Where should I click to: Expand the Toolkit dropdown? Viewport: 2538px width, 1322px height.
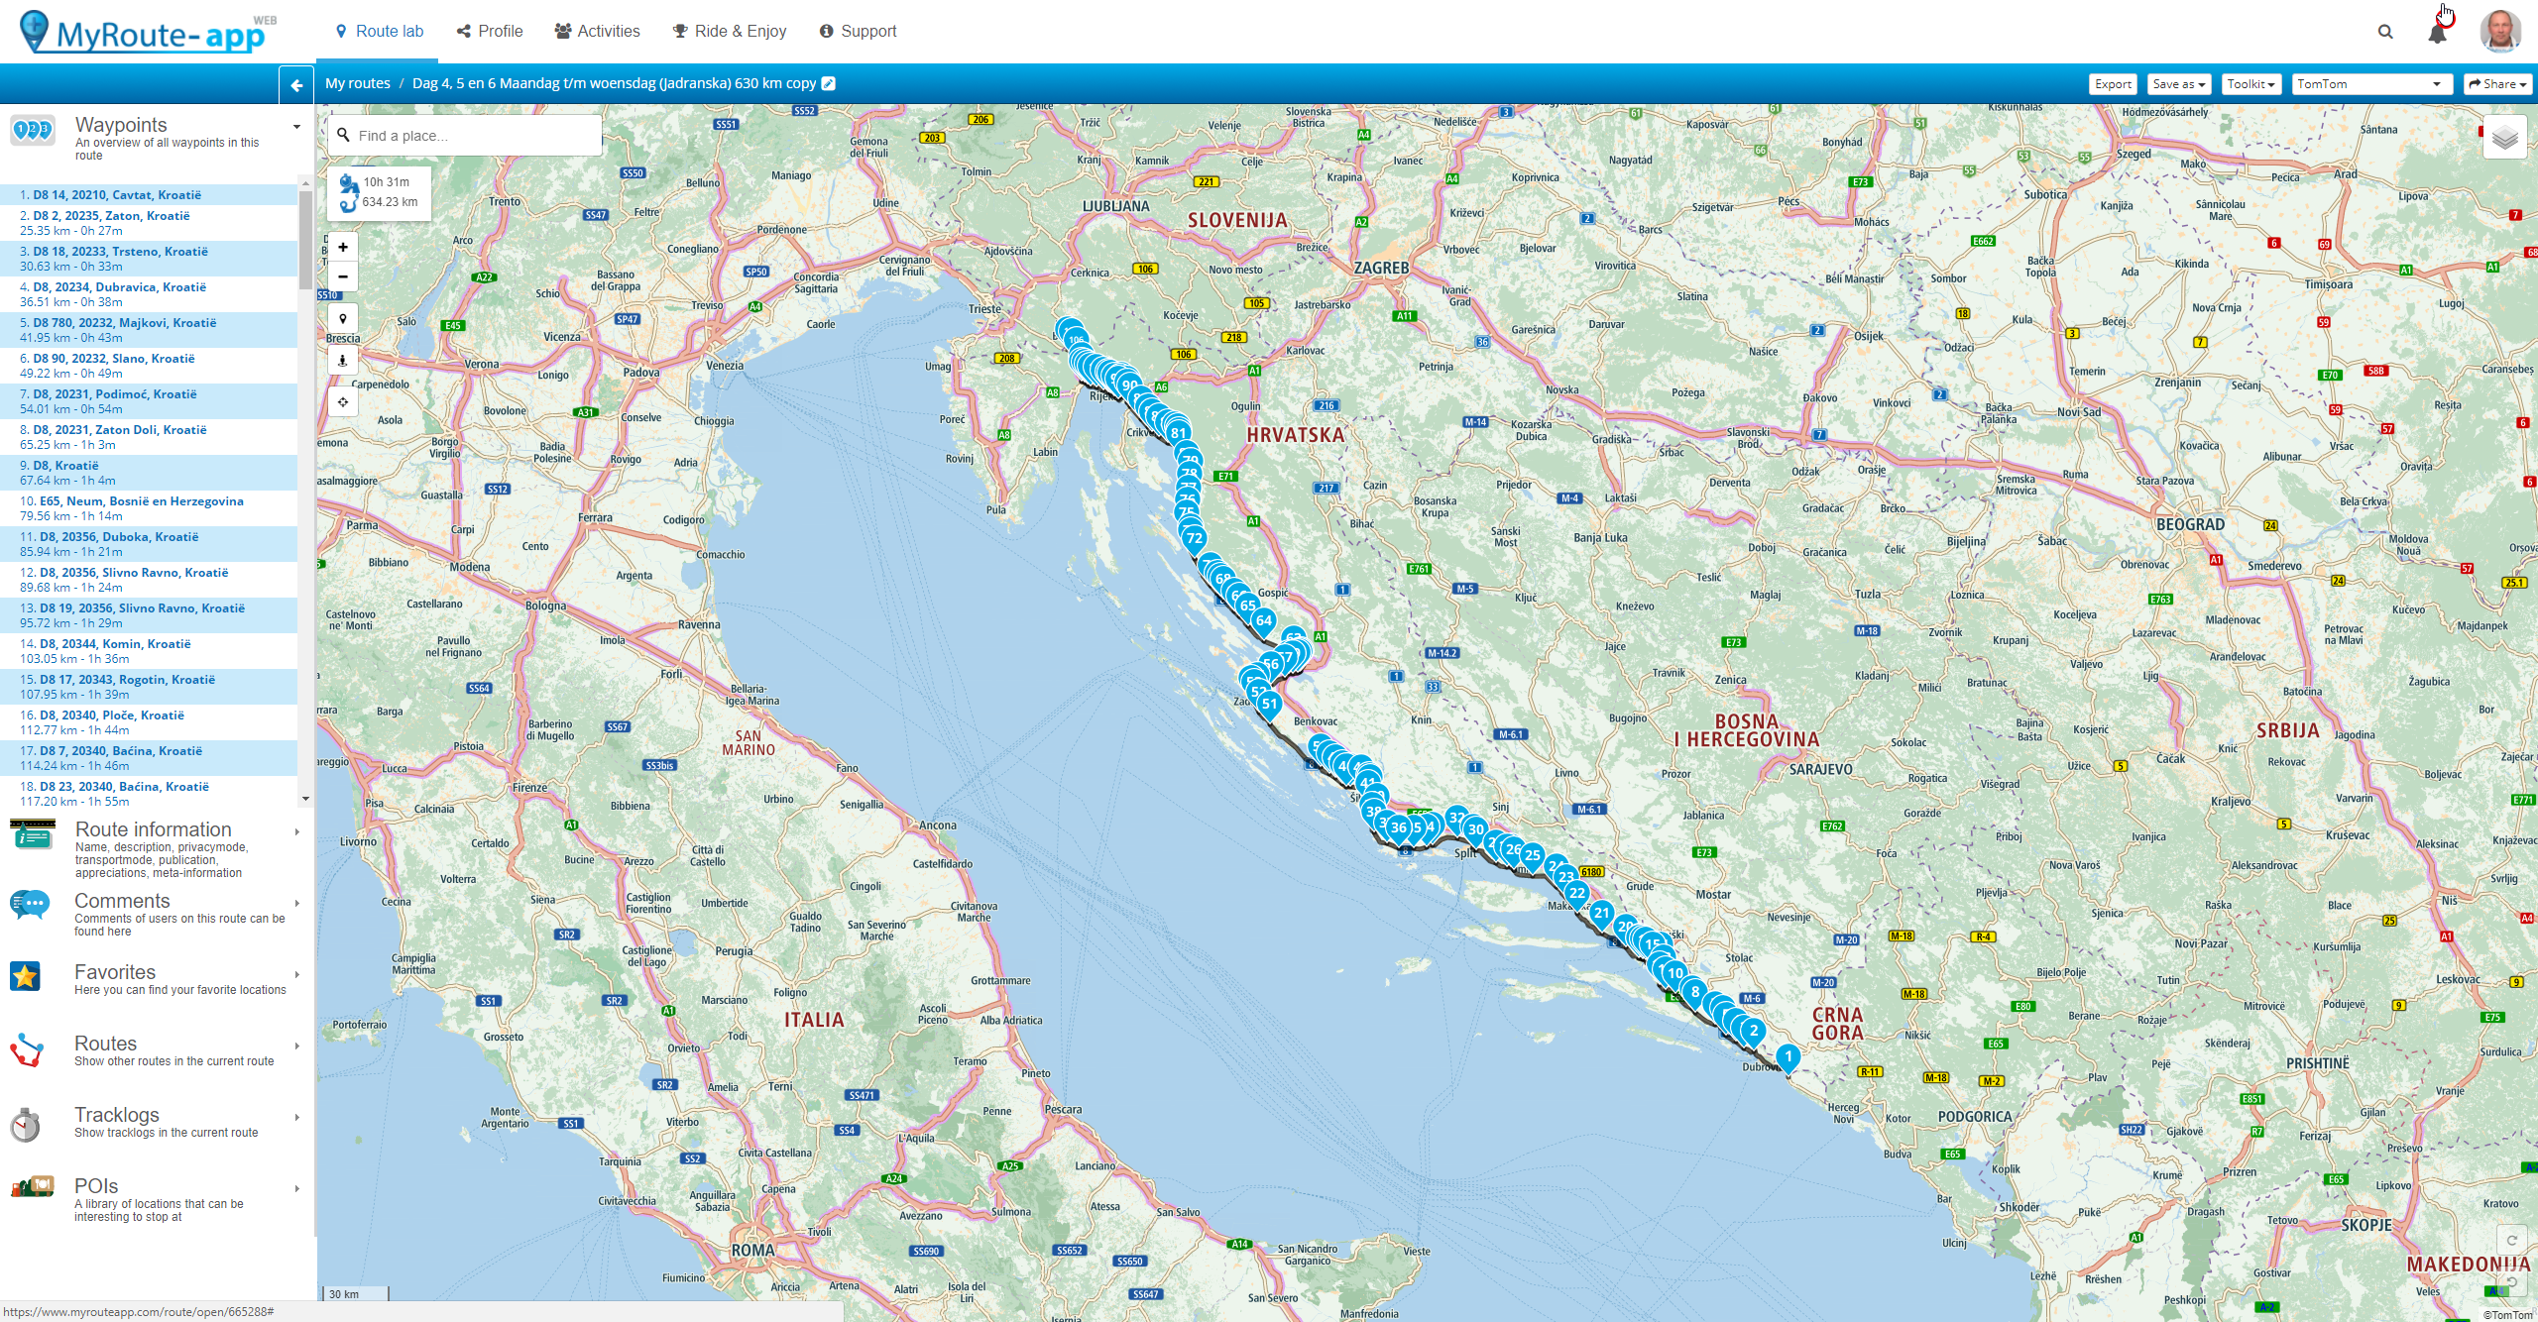coord(2250,84)
